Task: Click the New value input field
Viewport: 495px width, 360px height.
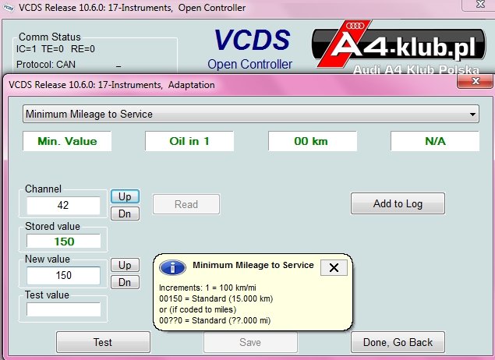Action: [63, 275]
